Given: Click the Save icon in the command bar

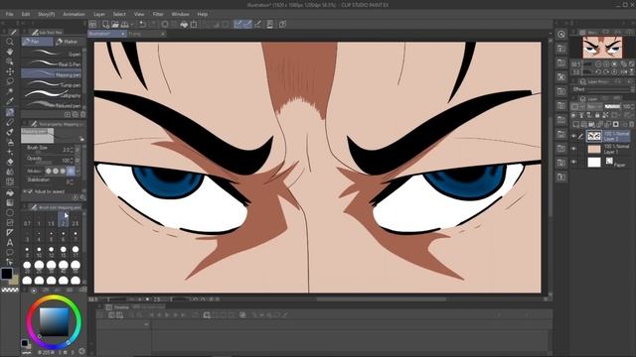Looking at the screenshot, I should (x=125, y=24).
